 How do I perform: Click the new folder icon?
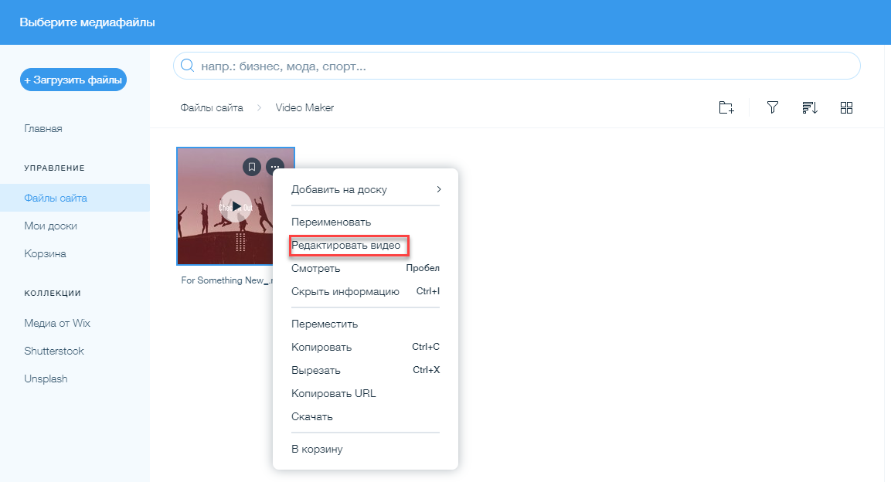point(726,108)
